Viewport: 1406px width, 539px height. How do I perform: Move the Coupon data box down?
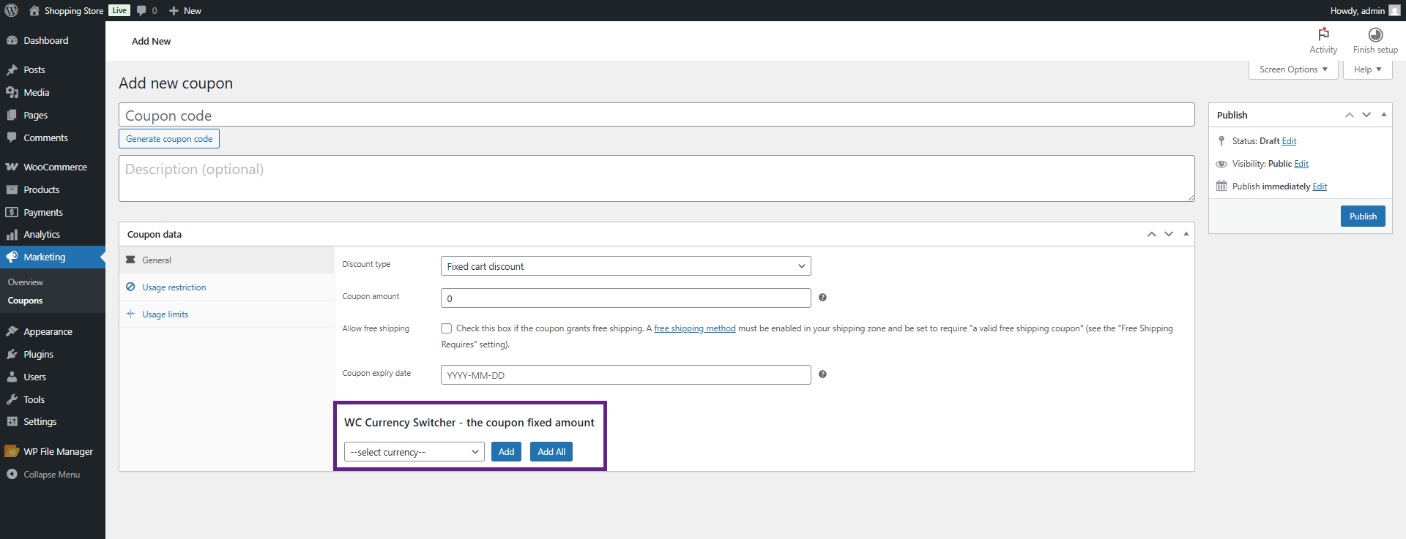tap(1169, 234)
